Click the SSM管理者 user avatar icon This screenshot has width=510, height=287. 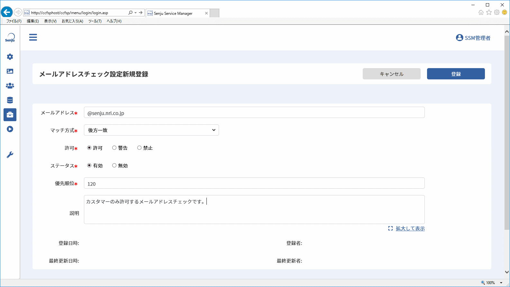click(460, 38)
